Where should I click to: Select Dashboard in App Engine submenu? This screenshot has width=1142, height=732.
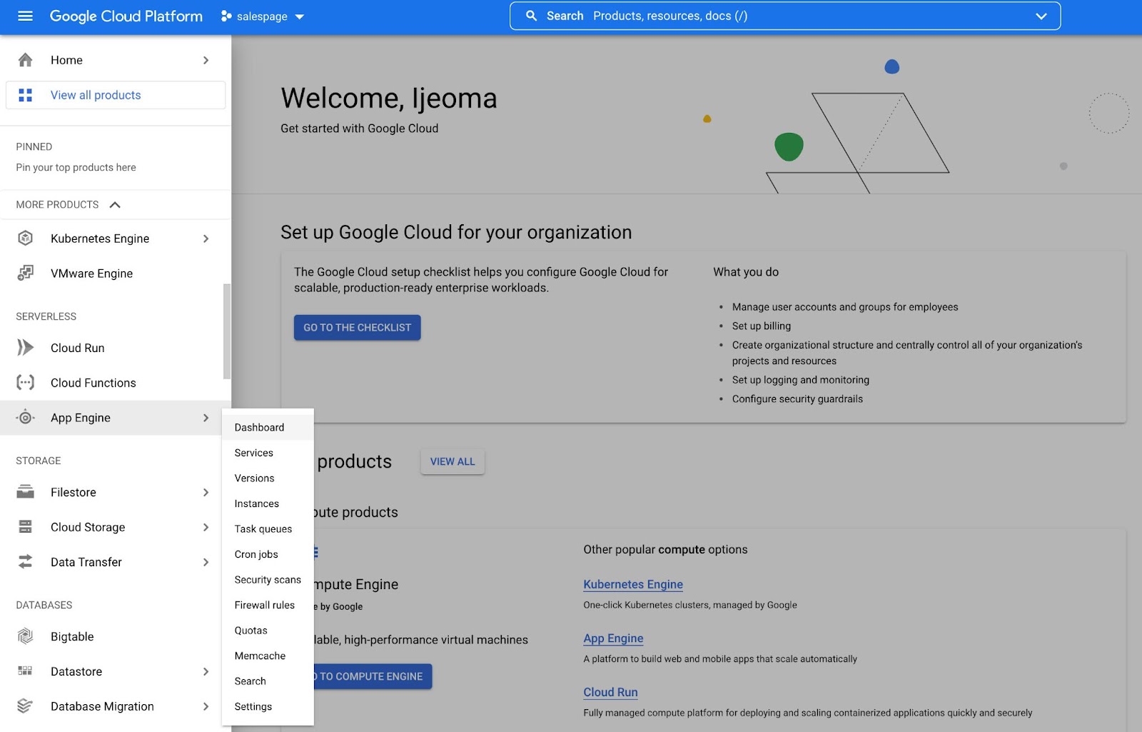[x=268, y=427]
